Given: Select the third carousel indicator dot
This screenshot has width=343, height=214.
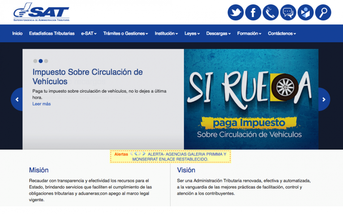Looking at the screenshot, I should click(x=46, y=61).
